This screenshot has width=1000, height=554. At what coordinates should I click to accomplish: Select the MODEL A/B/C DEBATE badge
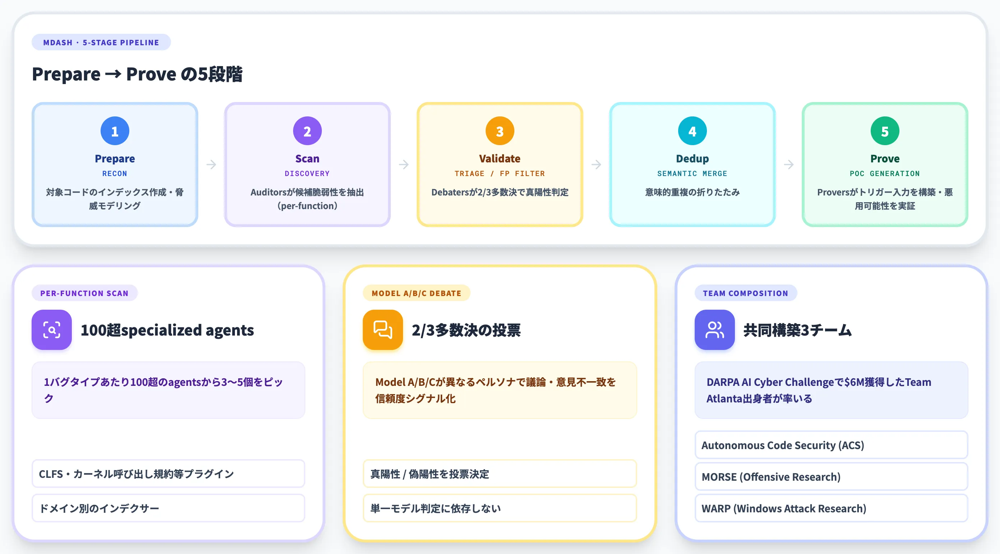pos(417,293)
